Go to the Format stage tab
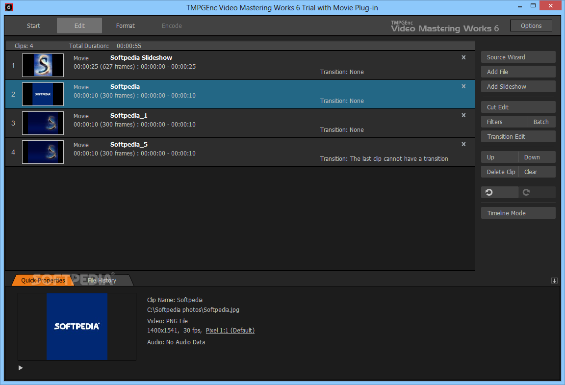565x385 pixels. click(125, 26)
